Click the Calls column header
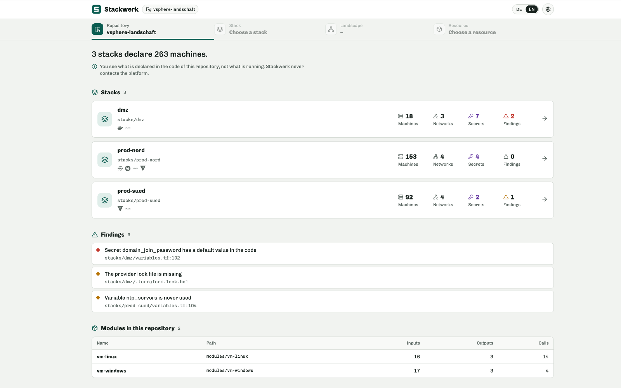Viewport: 621px width, 388px height. (543, 343)
